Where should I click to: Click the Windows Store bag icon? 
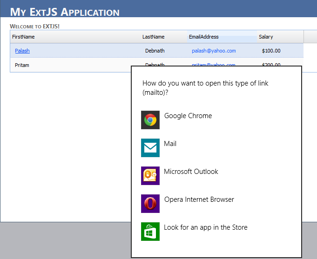[150, 231]
